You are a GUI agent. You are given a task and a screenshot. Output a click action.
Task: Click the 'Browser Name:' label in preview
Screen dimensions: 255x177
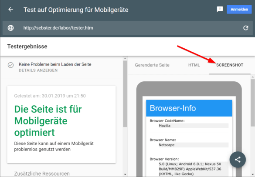[x=163, y=140]
